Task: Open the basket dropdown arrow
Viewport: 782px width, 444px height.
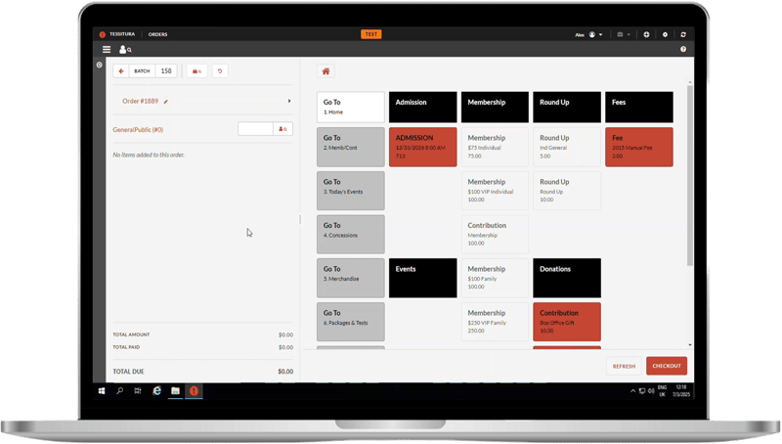Action: coord(629,34)
